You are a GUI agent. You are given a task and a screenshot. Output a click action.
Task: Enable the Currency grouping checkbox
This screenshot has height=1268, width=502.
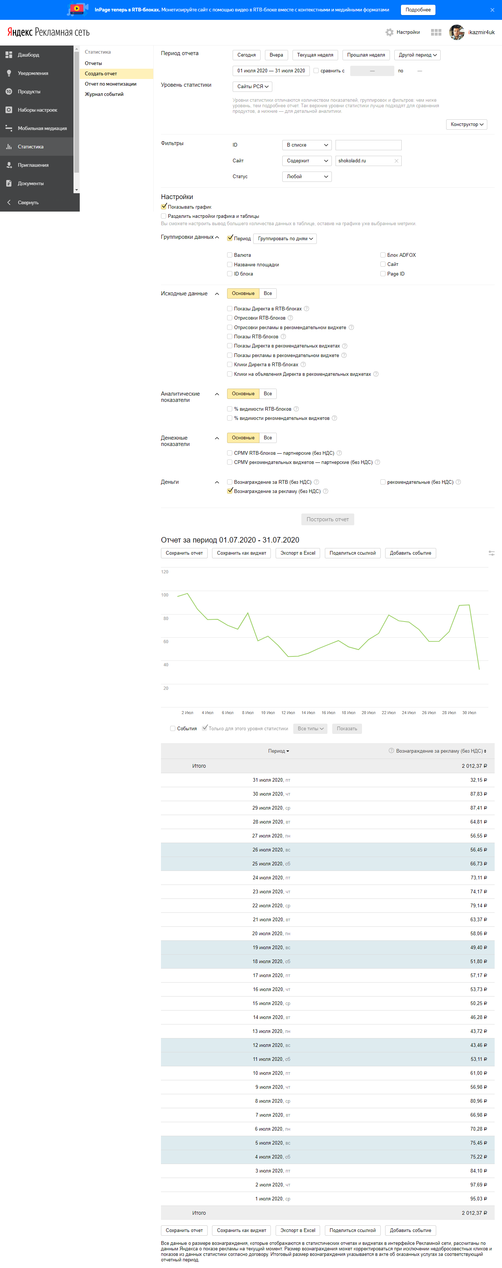pos(230,255)
